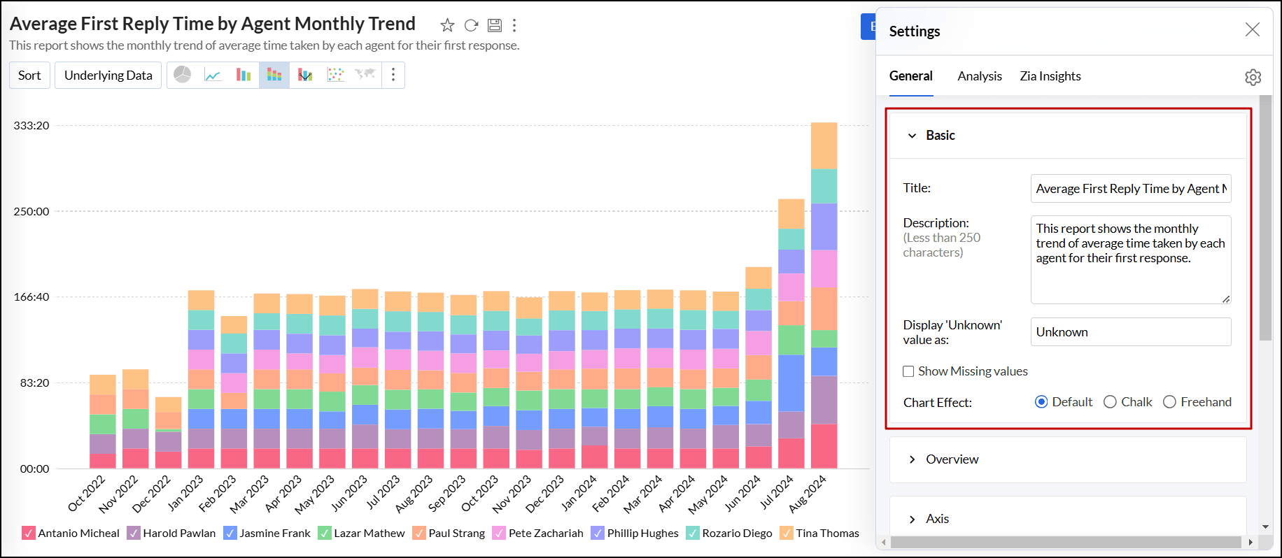
Task: Open the settings gear in the Settings panel
Action: pyautogui.click(x=1253, y=77)
